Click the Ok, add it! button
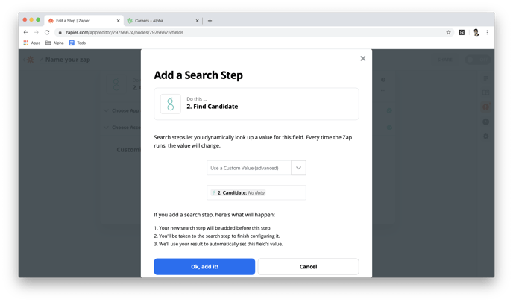Viewport: 513px width, 302px height. [204, 267]
